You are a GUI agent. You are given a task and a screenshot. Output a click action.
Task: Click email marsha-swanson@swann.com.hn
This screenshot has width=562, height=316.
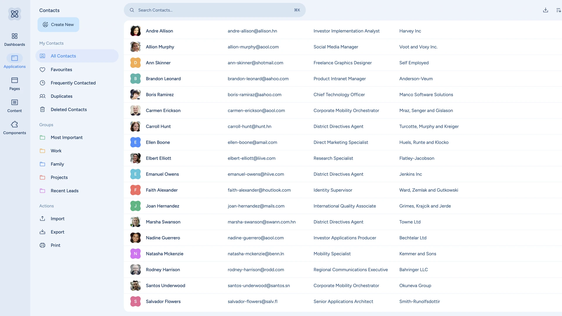[x=262, y=222]
